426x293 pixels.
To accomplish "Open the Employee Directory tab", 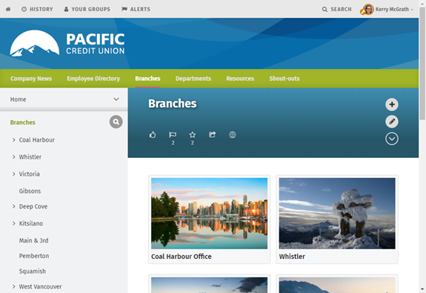I will pos(93,79).
